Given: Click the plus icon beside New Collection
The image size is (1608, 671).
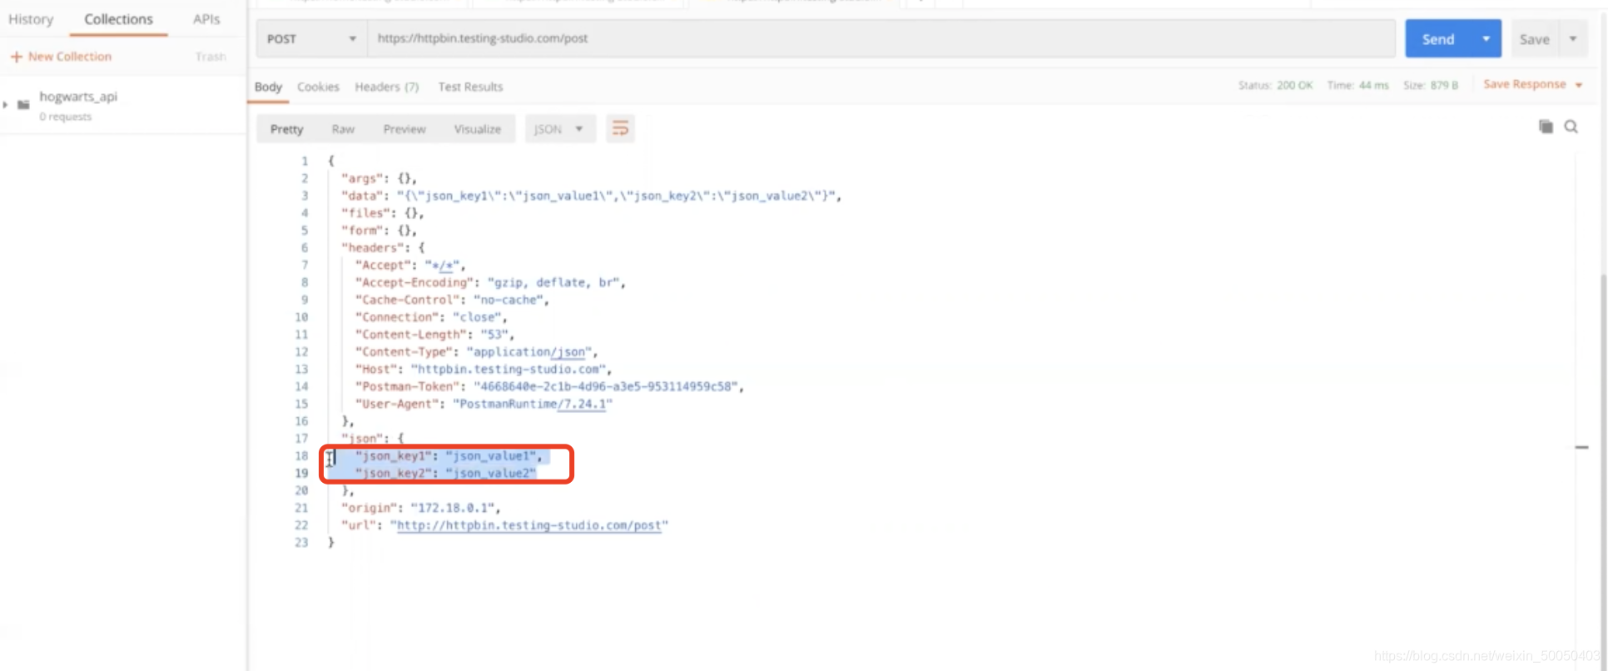Looking at the screenshot, I should (x=16, y=57).
